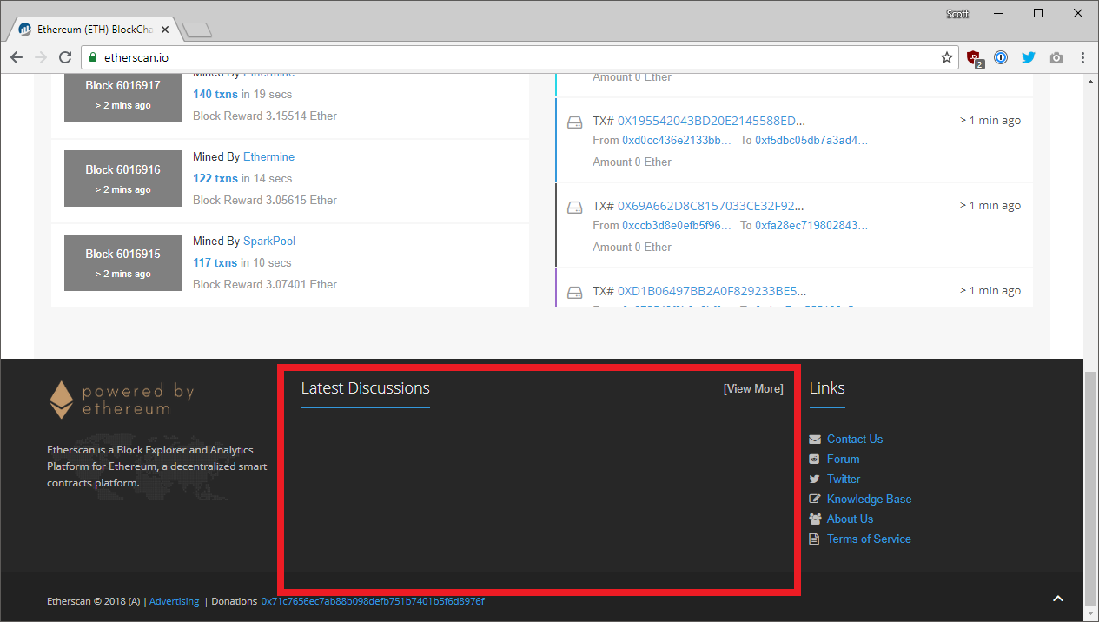Click [View More] in Latest Discussions
This screenshot has height=622, width=1099.
point(752,388)
